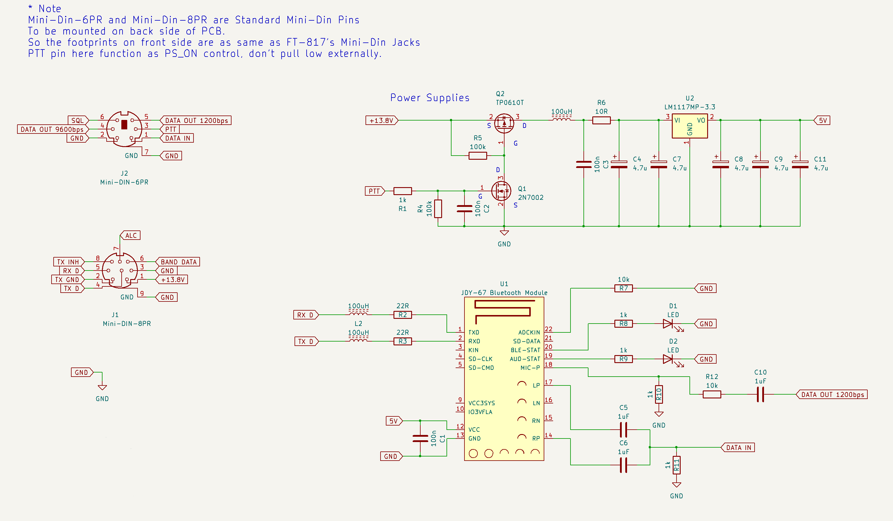Select the 5V label near C1
This screenshot has width=893, height=521.
(x=394, y=421)
